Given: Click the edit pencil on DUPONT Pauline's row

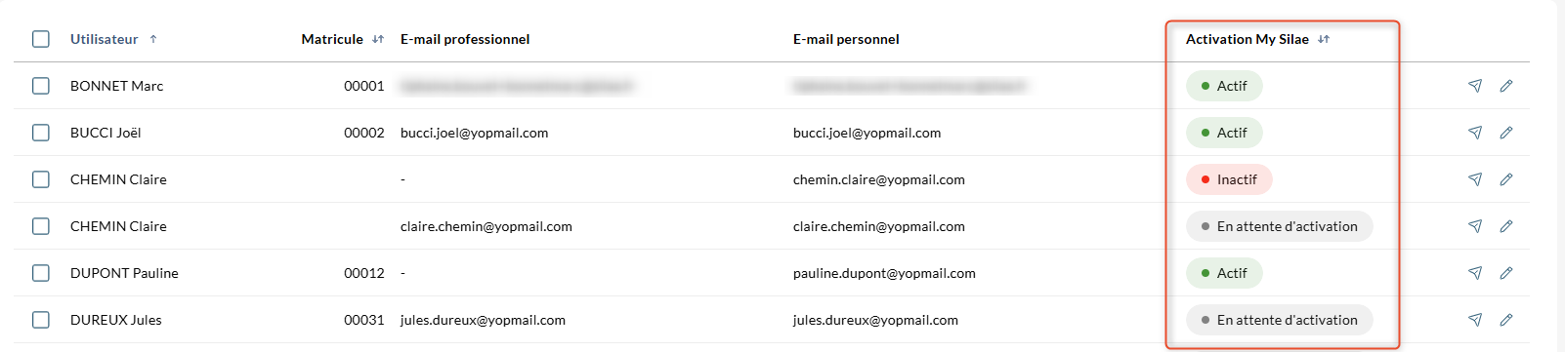Looking at the screenshot, I should click(x=1506, y=273).
